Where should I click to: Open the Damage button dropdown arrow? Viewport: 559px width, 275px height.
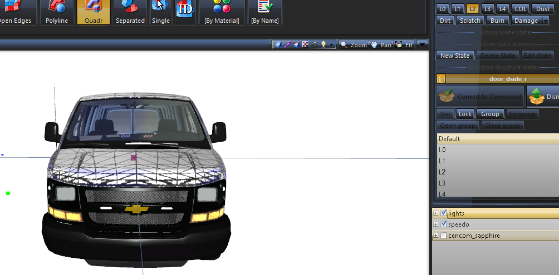pos(546,21)
